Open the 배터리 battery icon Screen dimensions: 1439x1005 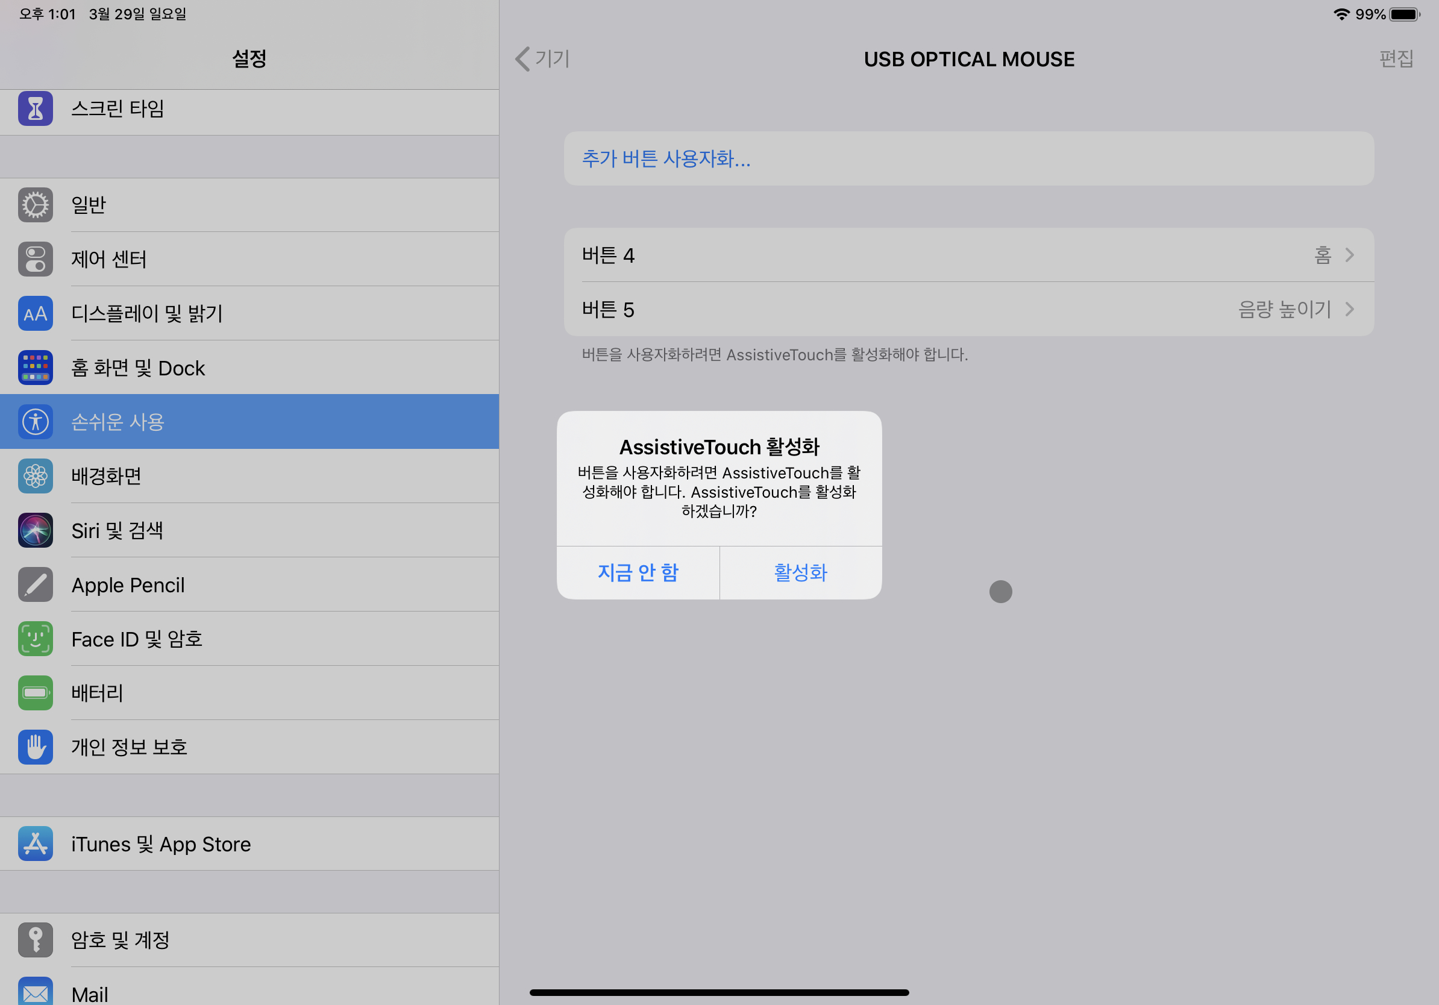[35, 693]
